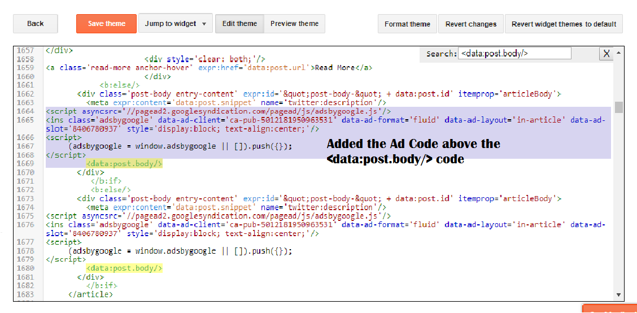Click </article> closing tag
The width and height of the screenshot is (637, 313).
(x=90, y=294)
